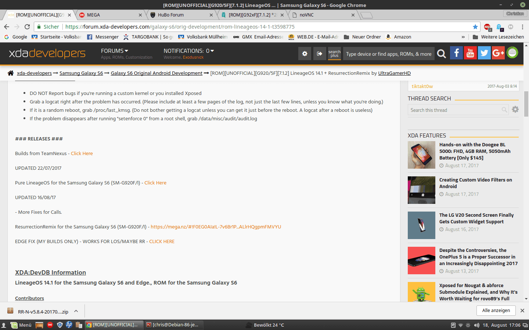Click the XDA search magnifier icon
Image resolution: width=529 pixels, height=330 pixels.
pos(442,54)
